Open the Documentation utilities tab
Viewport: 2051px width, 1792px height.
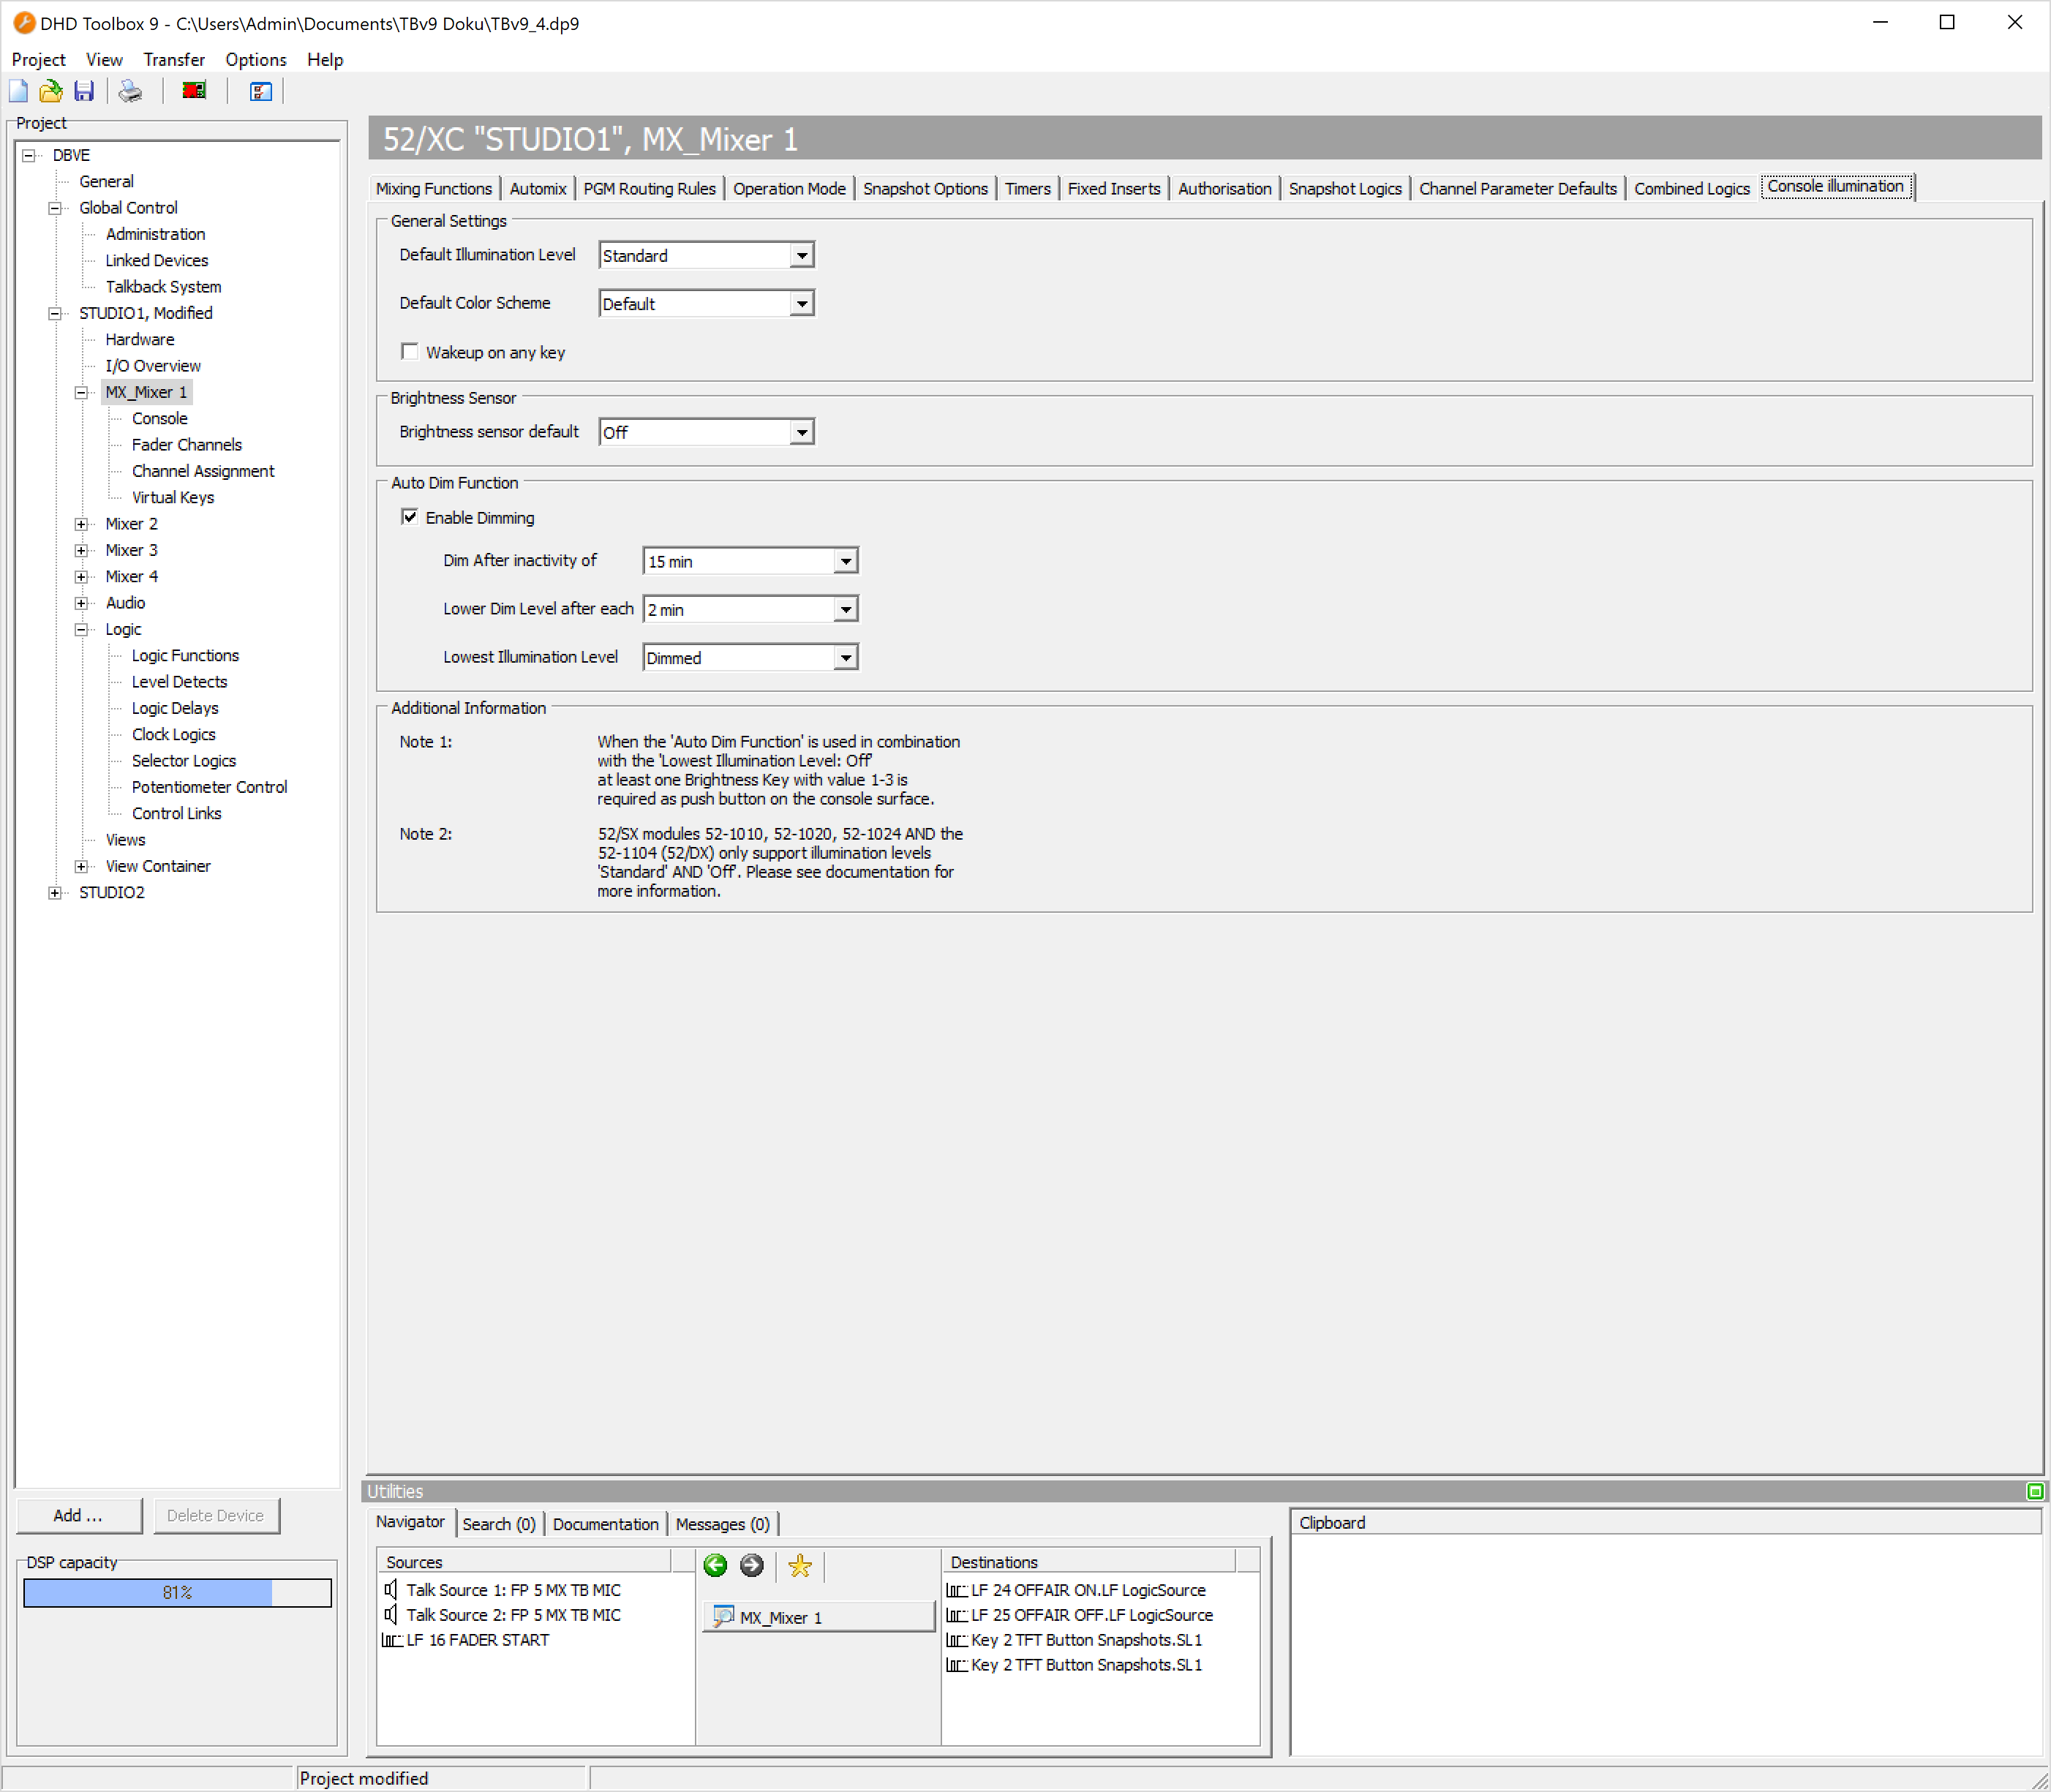[605, 1524]
